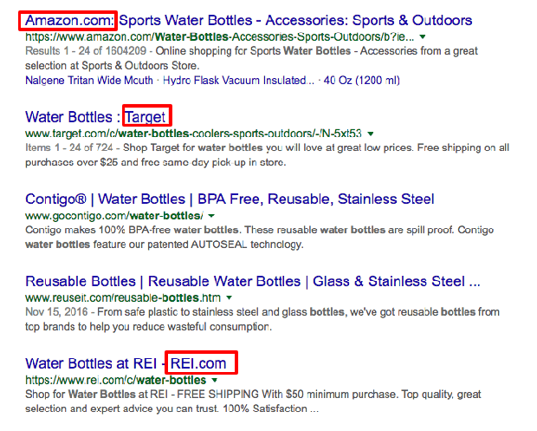
Task: Open the Hydro Flask Vacuum Insulated sitelink
Action: point(238,81)
